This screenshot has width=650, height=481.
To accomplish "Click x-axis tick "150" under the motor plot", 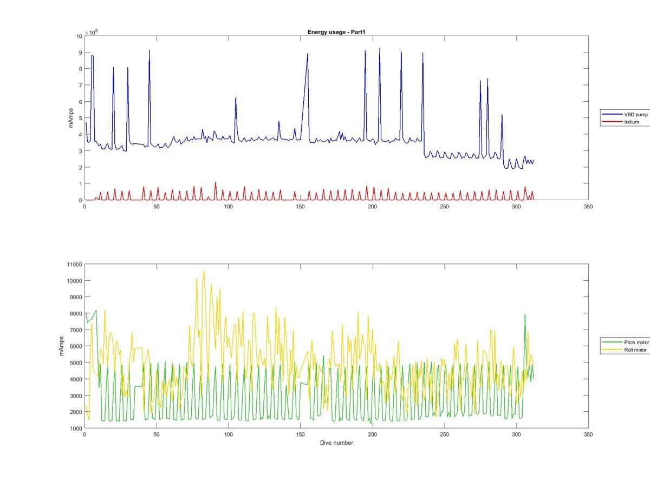I will (300, 434).
